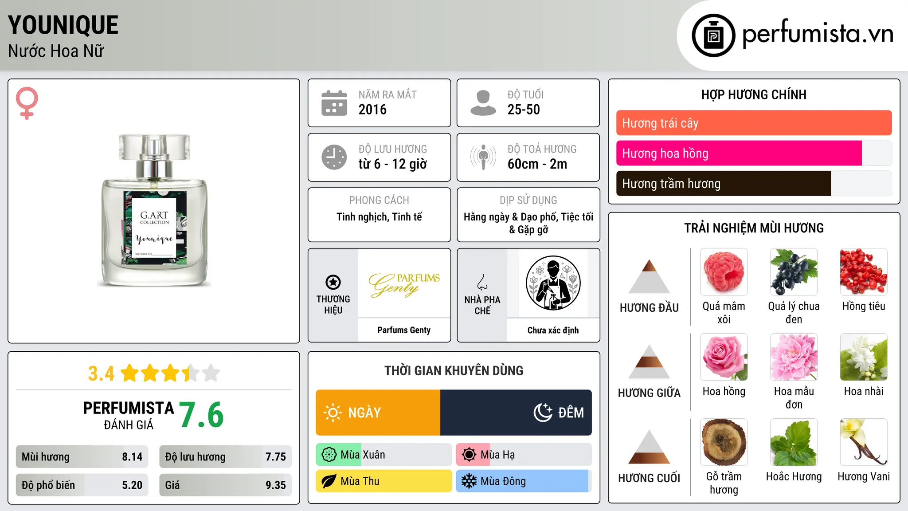Click the orange Hương trái cây accord bar
This screenshot has height=511, width=908.
point(754,123)
